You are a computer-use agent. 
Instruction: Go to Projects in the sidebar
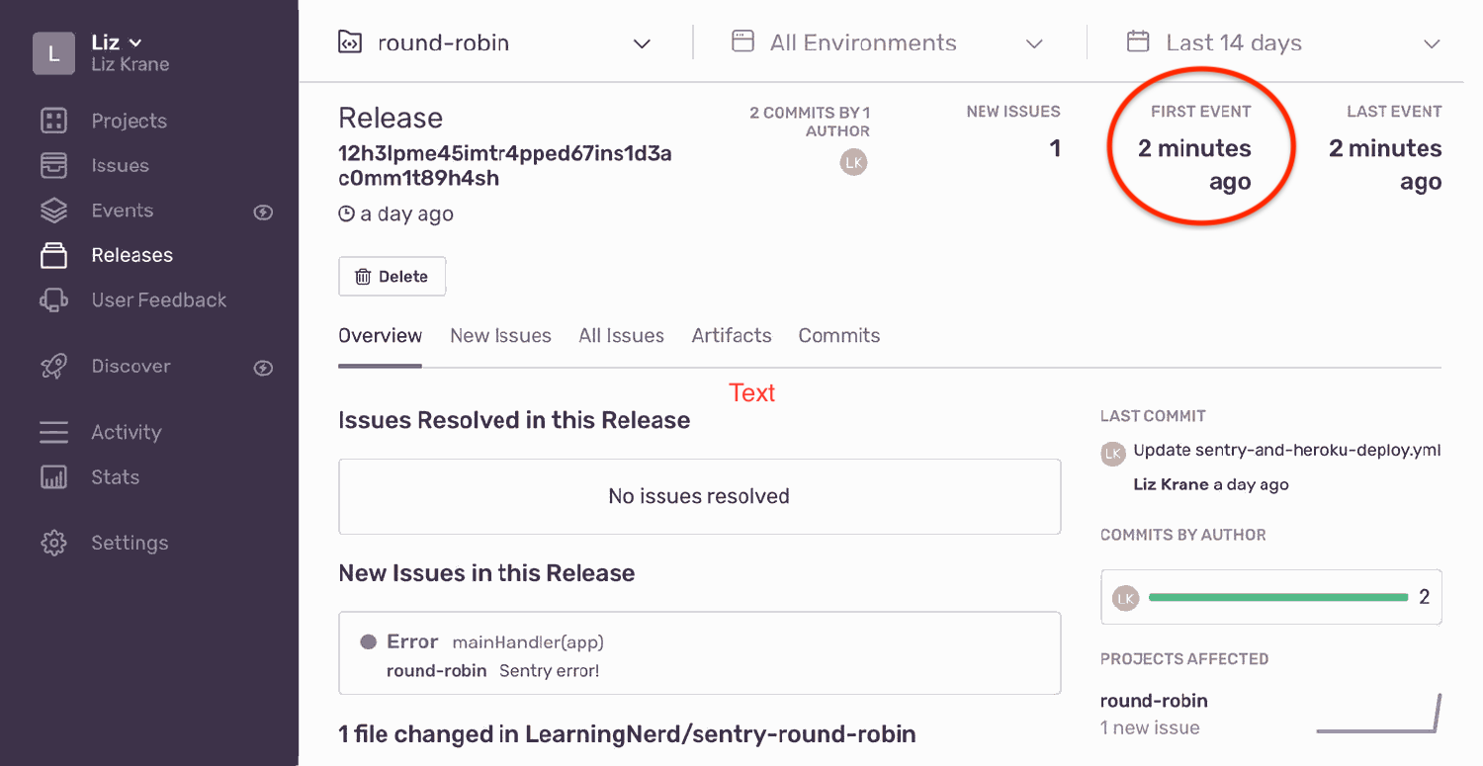[x=129, y=121]
